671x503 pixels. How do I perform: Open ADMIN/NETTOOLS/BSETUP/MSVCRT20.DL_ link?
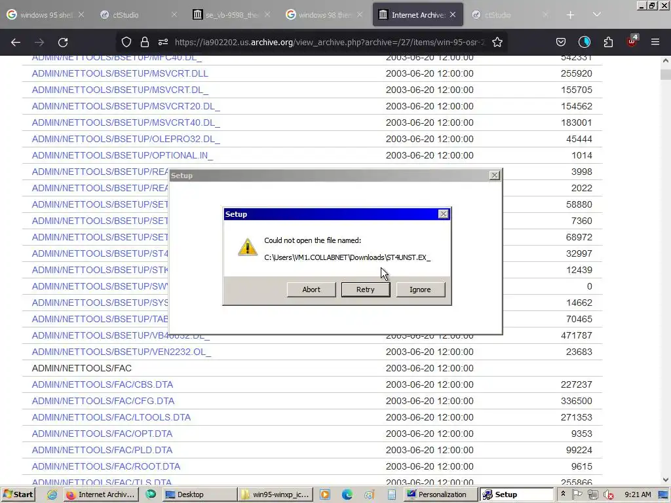click(x=126, y=106)
